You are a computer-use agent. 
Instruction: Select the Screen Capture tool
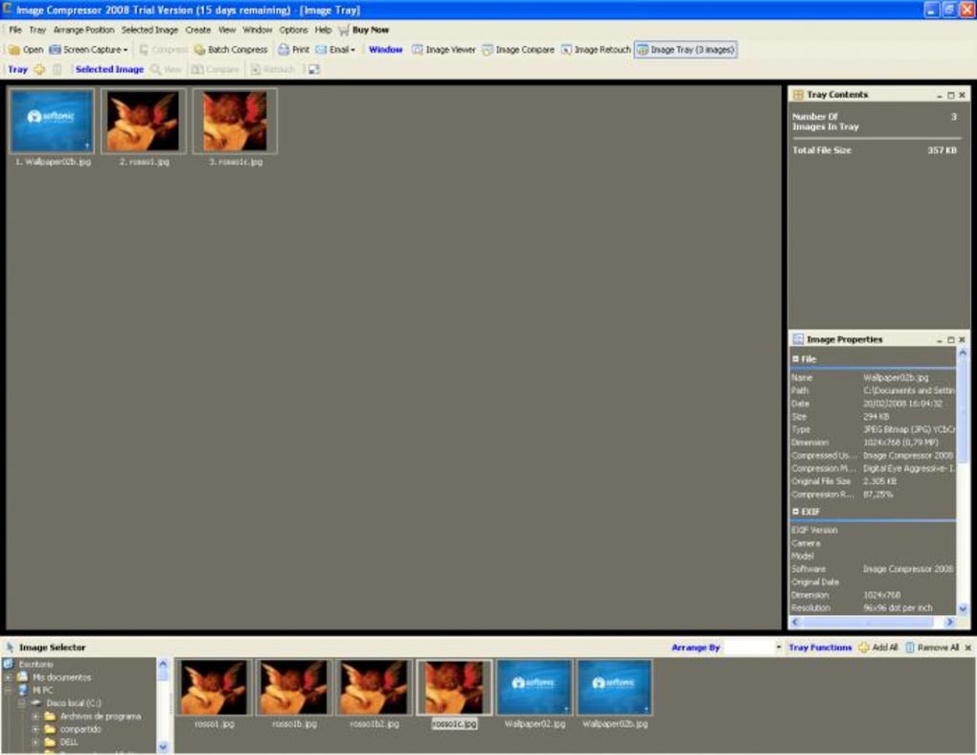(x=89, y=49)
